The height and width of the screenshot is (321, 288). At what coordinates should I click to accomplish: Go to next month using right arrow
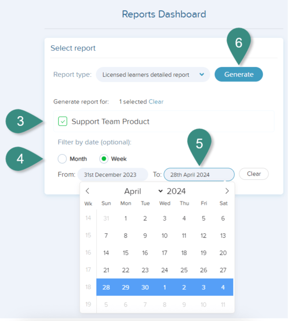(x=227, y=191)
